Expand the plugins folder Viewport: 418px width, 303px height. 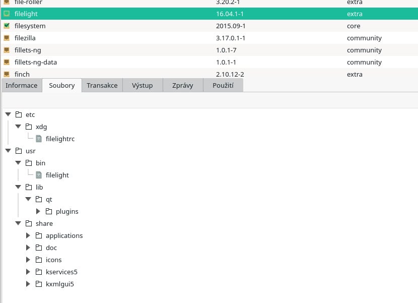coord(38,211)
